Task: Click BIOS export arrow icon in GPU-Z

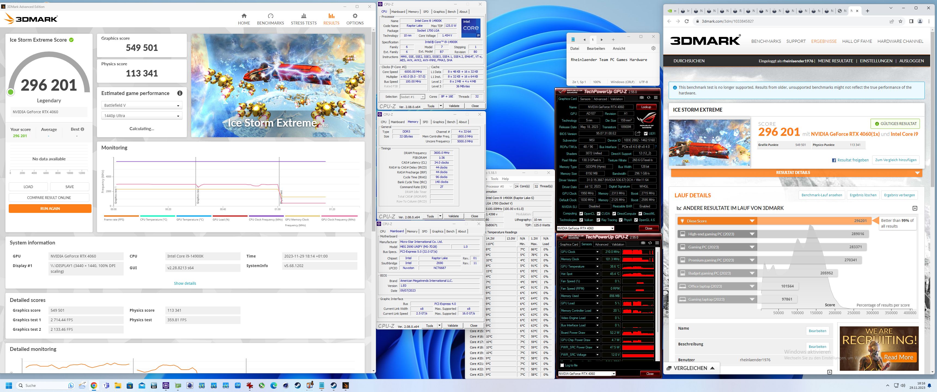Action: [638, 133]
